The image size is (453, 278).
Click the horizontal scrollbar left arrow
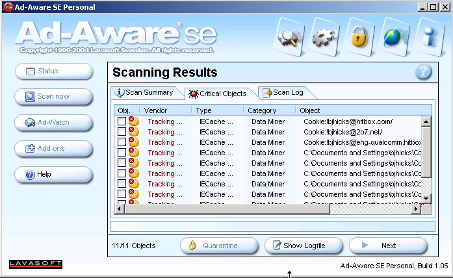[x=120, y=208]
